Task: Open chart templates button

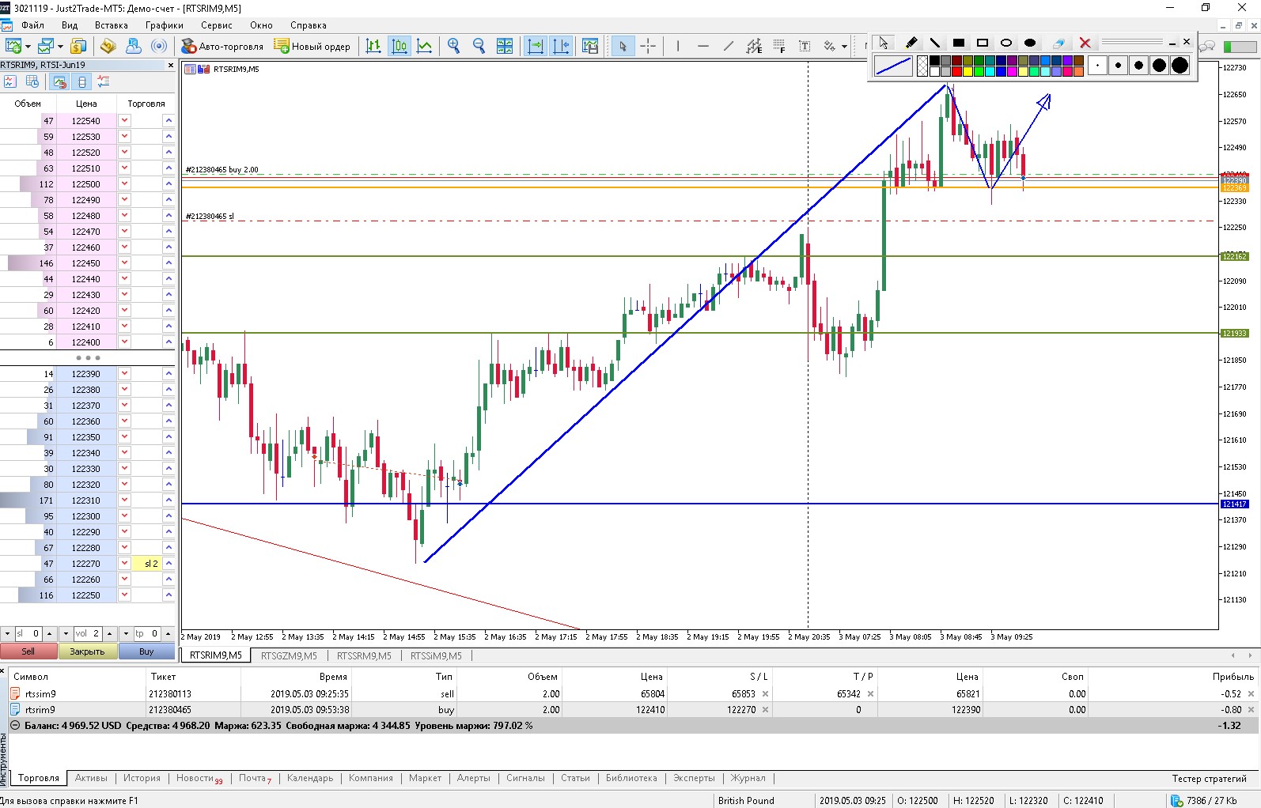Action: (590, 46)
